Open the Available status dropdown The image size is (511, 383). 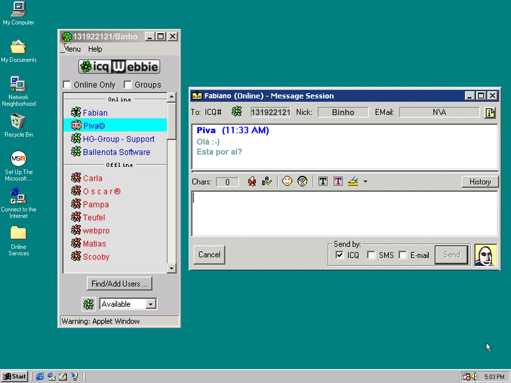coord(151,304)
